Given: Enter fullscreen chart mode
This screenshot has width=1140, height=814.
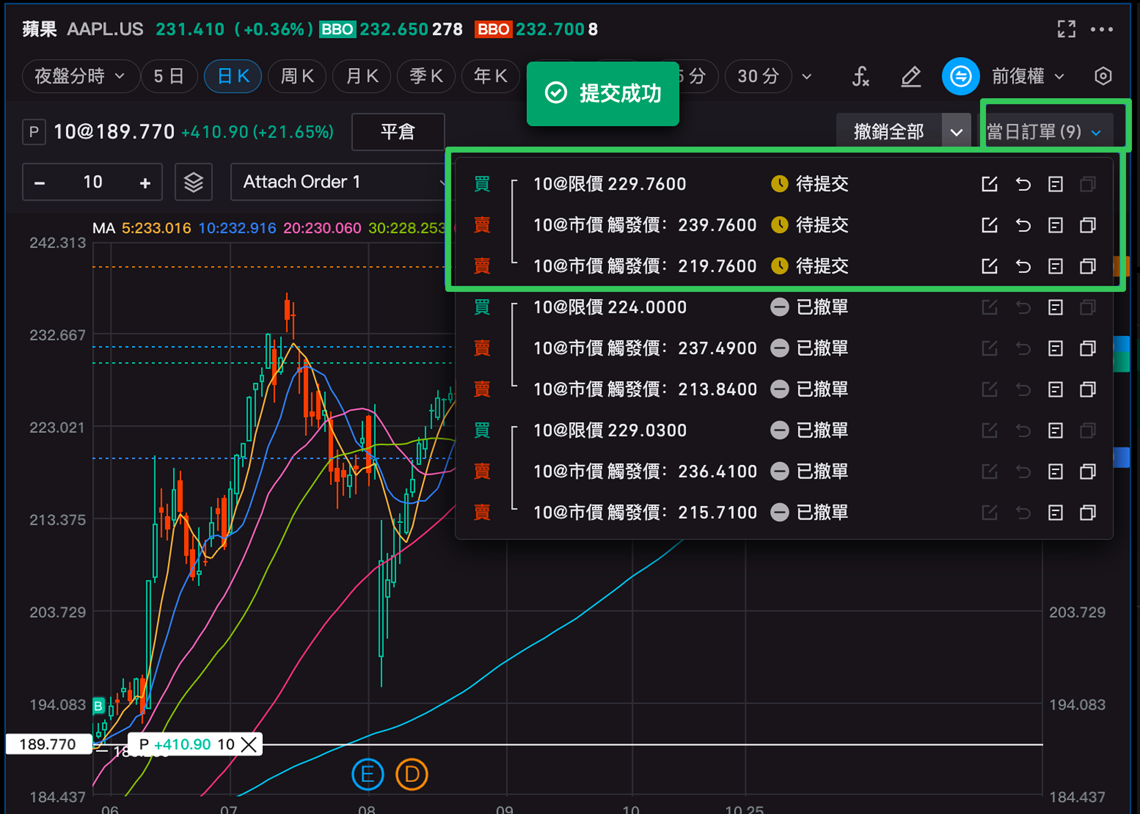Looking at the screenshot, I should click(1066, 29).
